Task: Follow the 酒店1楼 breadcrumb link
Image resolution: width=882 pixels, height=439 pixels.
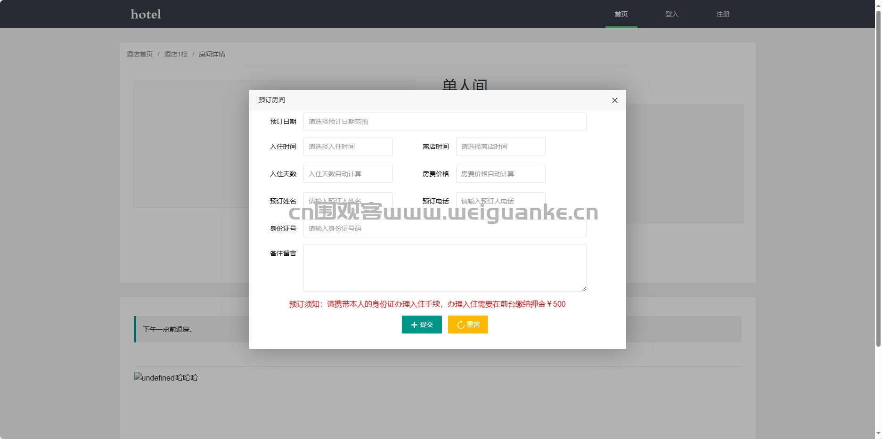Action: (x=176, y=54)
